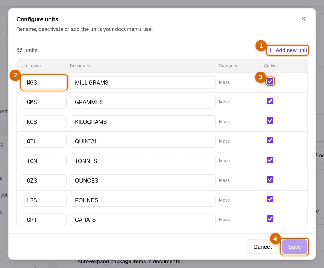Deactivate the QUINTAL unit
This screenshot has height=268, width=324.
(270, 140)
